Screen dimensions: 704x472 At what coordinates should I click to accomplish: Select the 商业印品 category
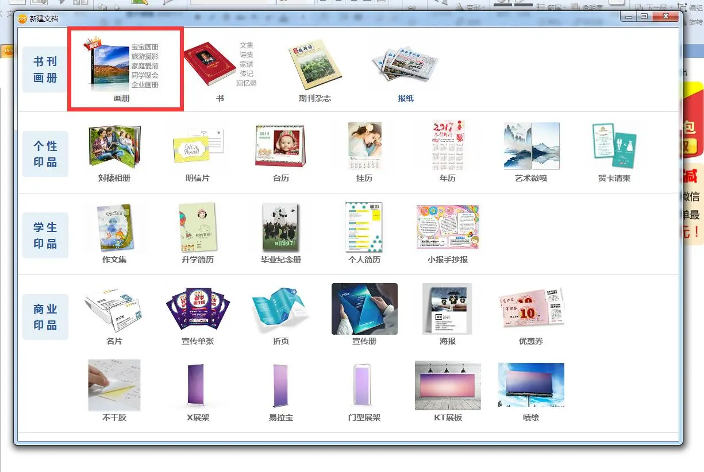(45, 317)
